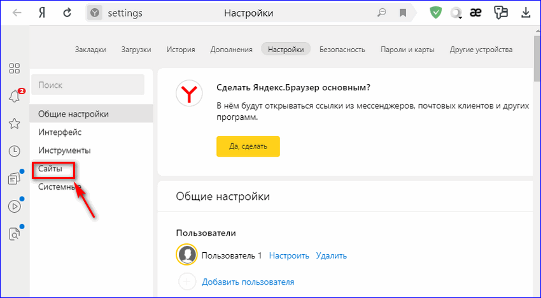Switch to the Закладки tab
Screen dimensions: 541x298
[90, 50]
